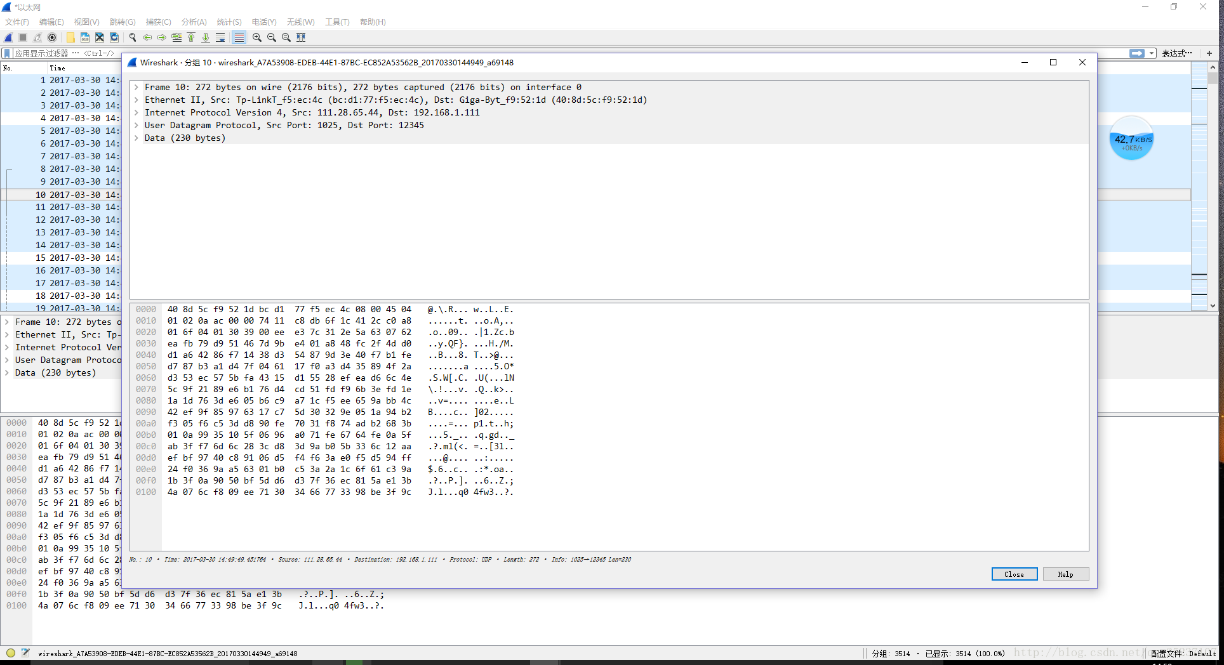Expand Ethernet II in packet dialog
This screenshot has width=1224, height=665.
(136, 100)
